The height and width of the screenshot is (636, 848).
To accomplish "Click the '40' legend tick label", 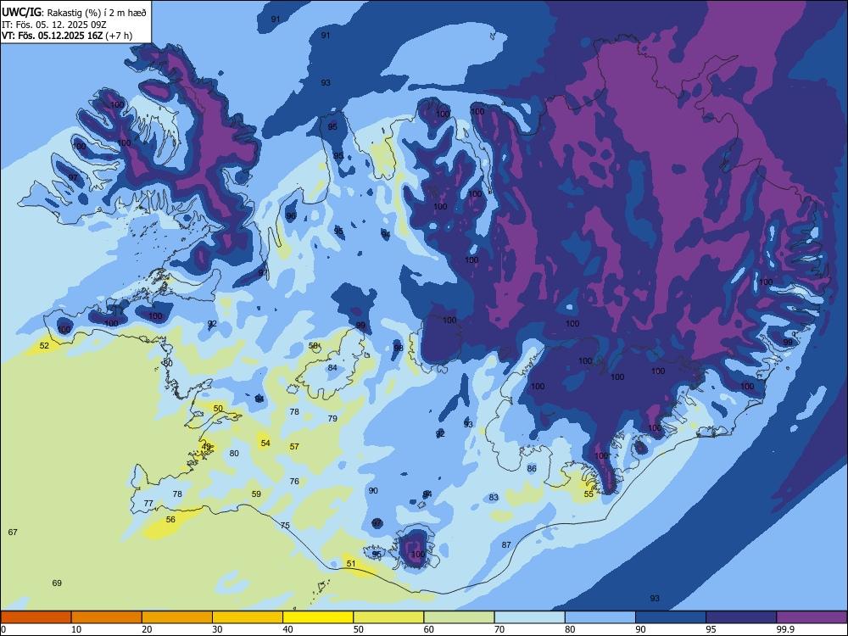I will click(287, 629).
